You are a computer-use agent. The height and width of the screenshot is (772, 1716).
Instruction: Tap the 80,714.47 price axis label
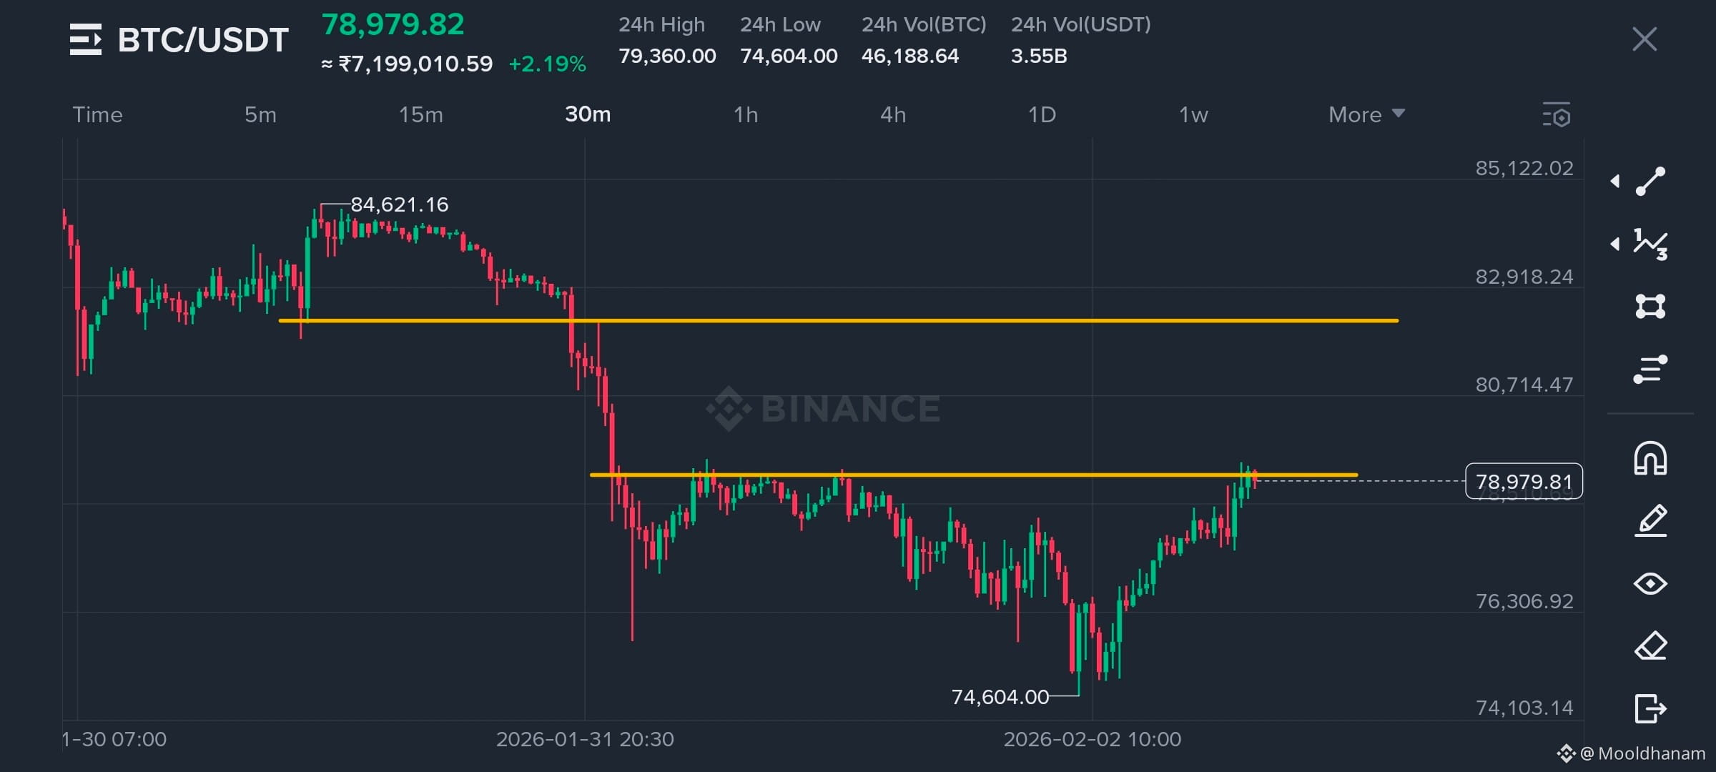coord(1524,385)
